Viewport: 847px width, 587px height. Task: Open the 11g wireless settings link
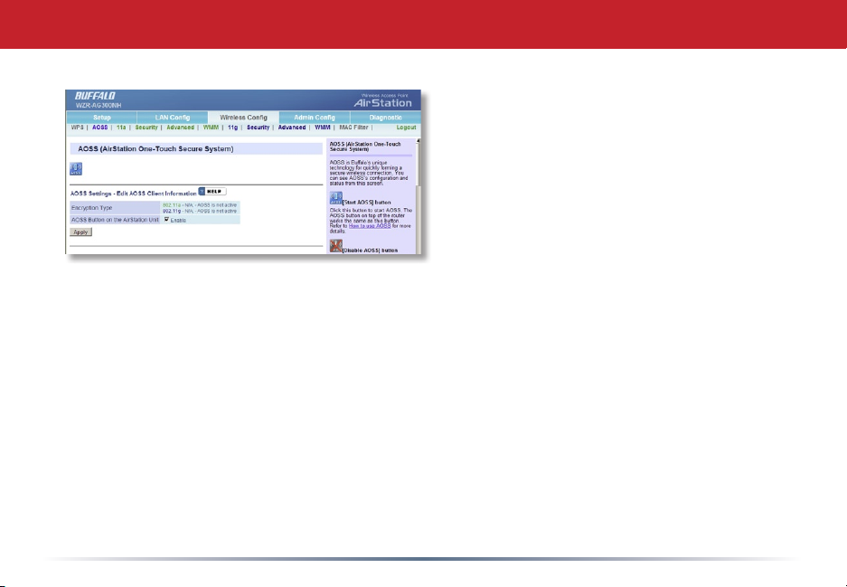233,128
